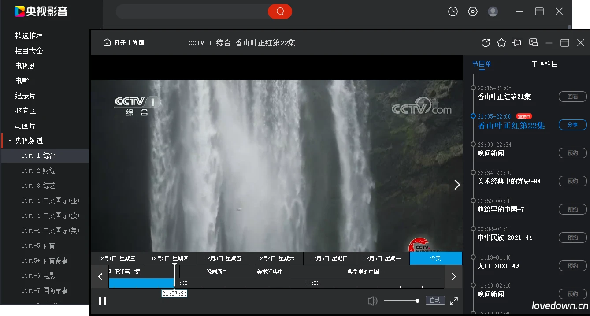Viewport: 590px width, 316px height.
Task: Open settings via the hexagon gear icon
Action: (x=473, y=11)
